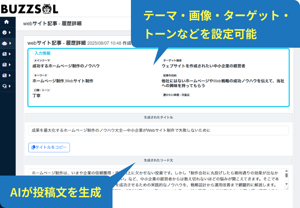Click the Home icon in the sidebar
Image resolution: width=300 pixels, height=208 pixels.
point(6,22)
